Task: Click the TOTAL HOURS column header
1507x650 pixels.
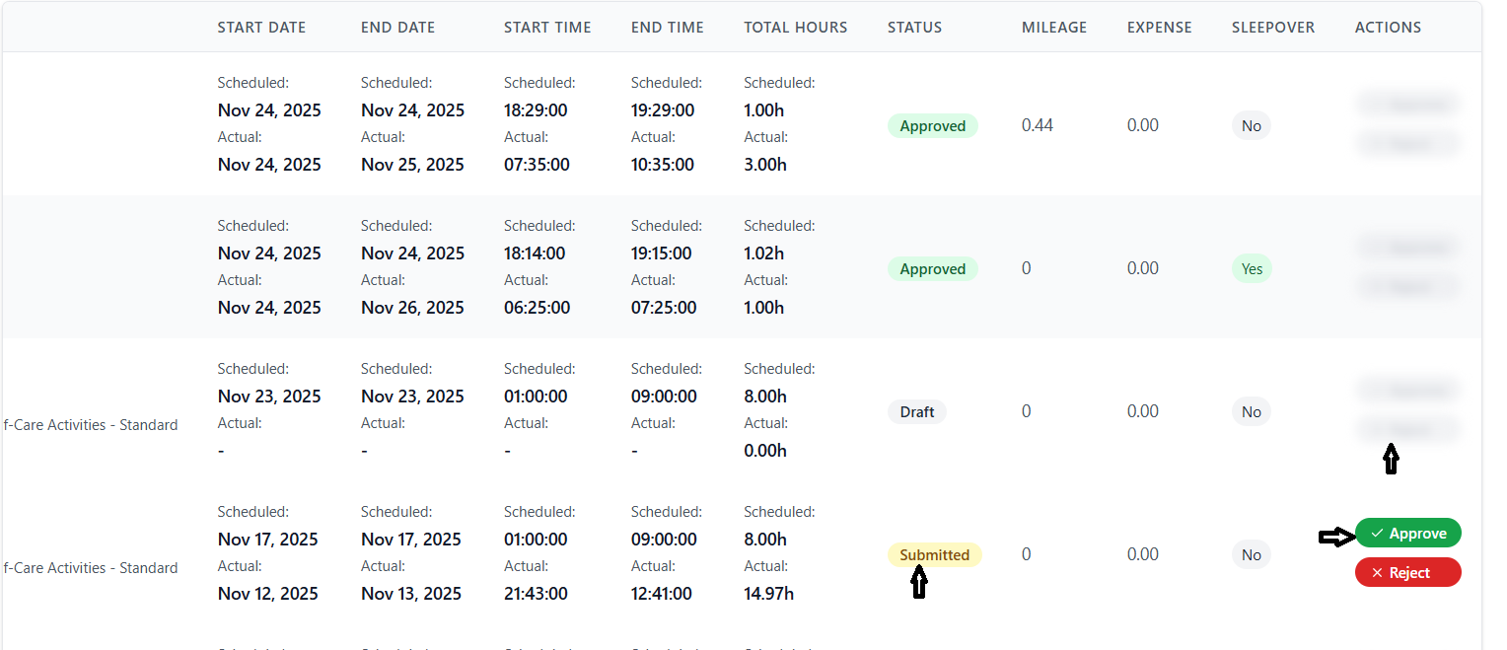Action: [795, 28]
